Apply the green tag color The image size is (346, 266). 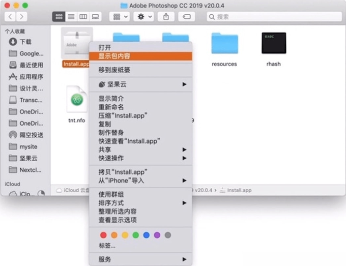click(x=136, y=235)
